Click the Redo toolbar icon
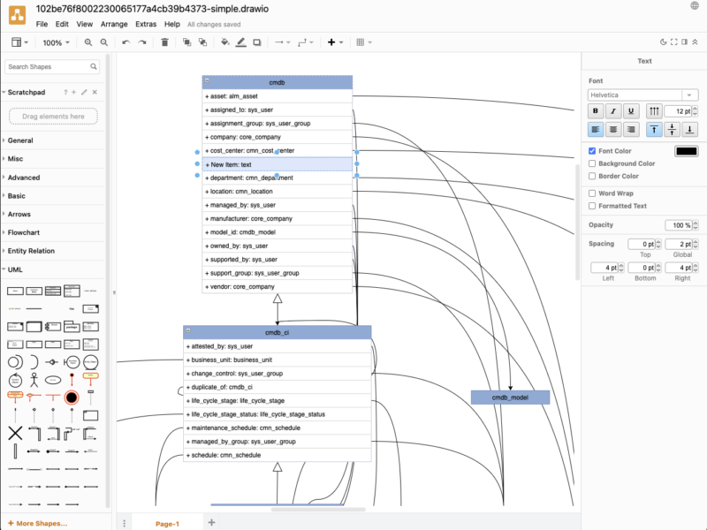 (141, 42)
